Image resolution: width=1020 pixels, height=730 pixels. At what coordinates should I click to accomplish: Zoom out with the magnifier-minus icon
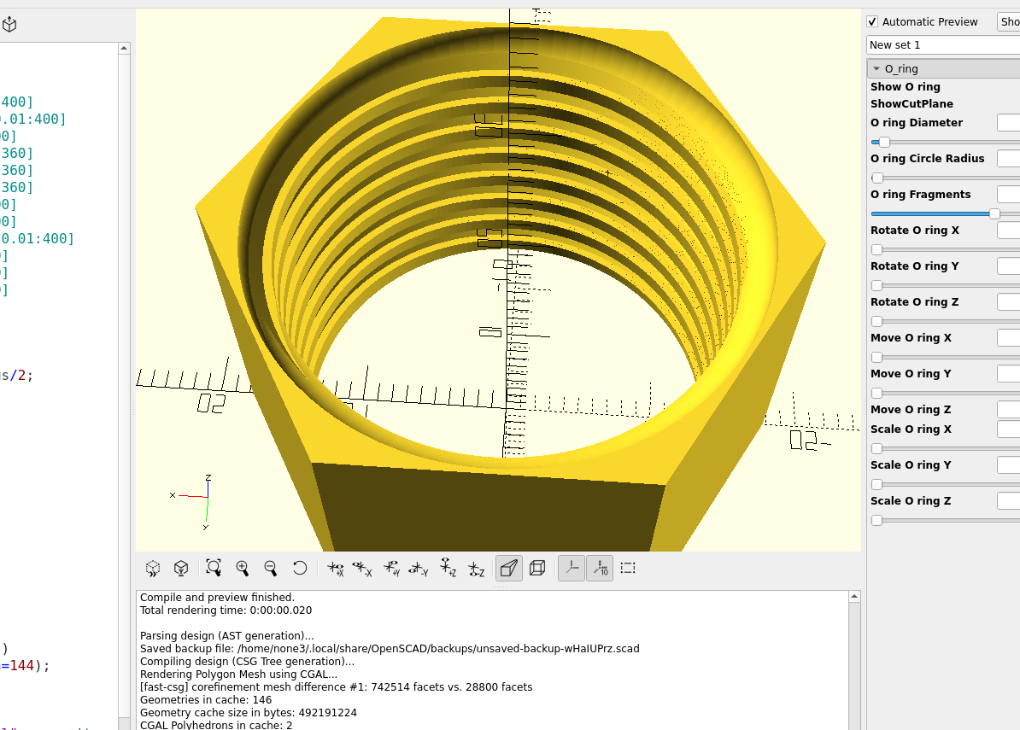pos(271,567)
